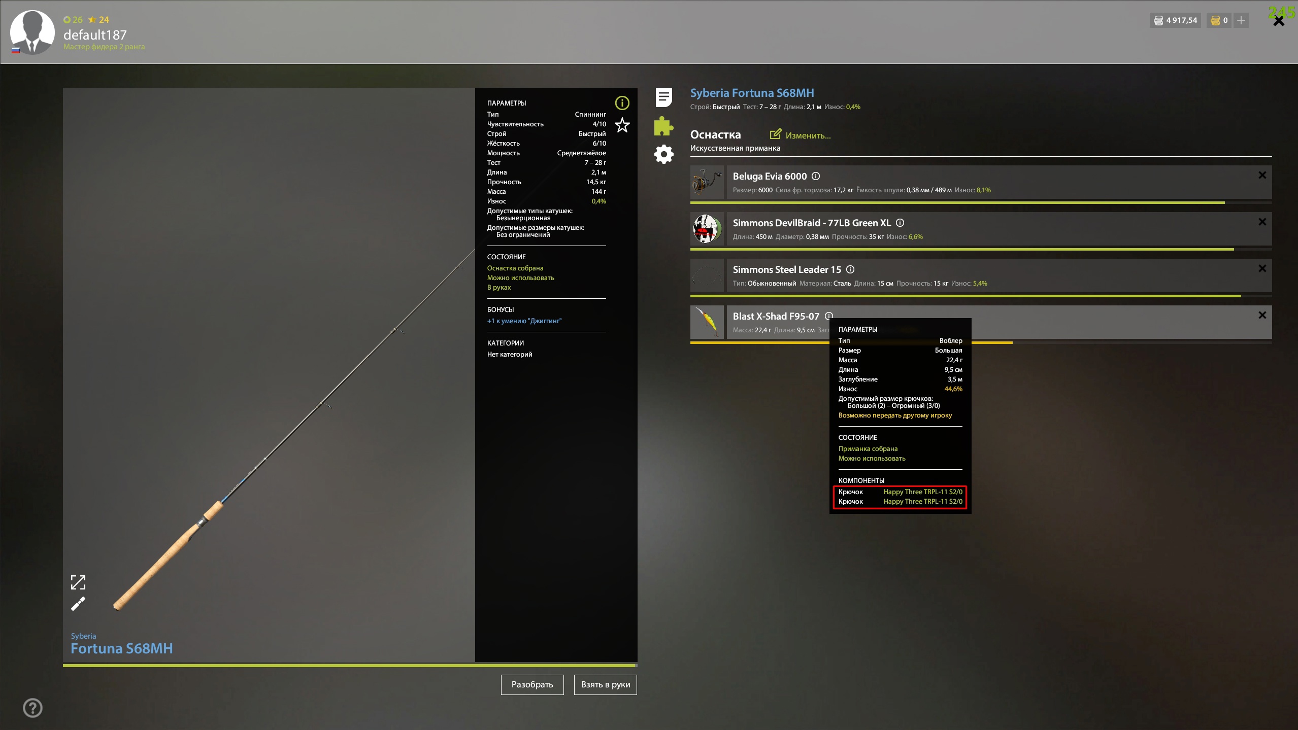Click the Syberia Fortuna S68MH title

click(x=752, y=93)
